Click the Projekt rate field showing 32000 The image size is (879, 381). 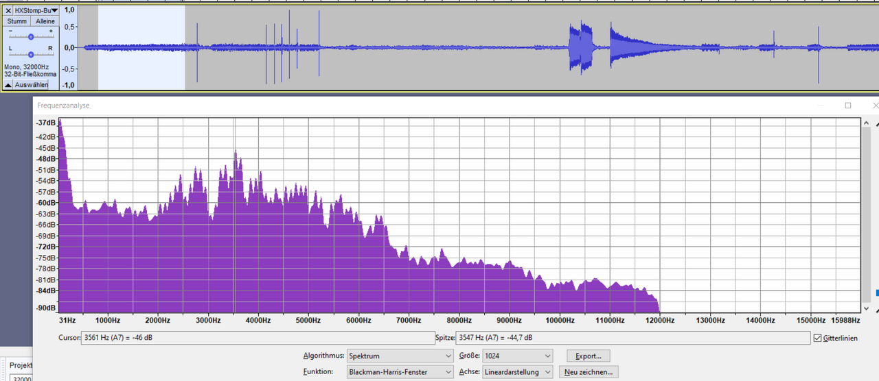[22, 378]
